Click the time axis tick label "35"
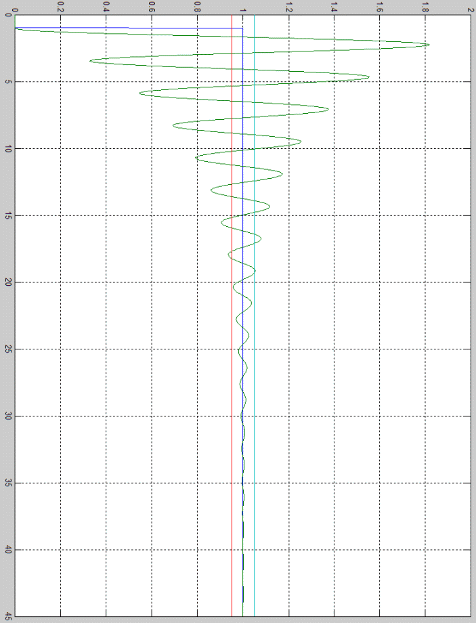Viewport: 476px width, 623px height. tap(8, 483)
